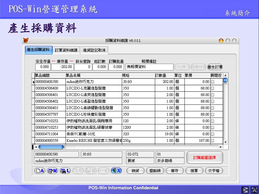Click the 單價 column header
Image resolution: width=259 pixels, height=194 pixels.
click(x=197, y=76)
